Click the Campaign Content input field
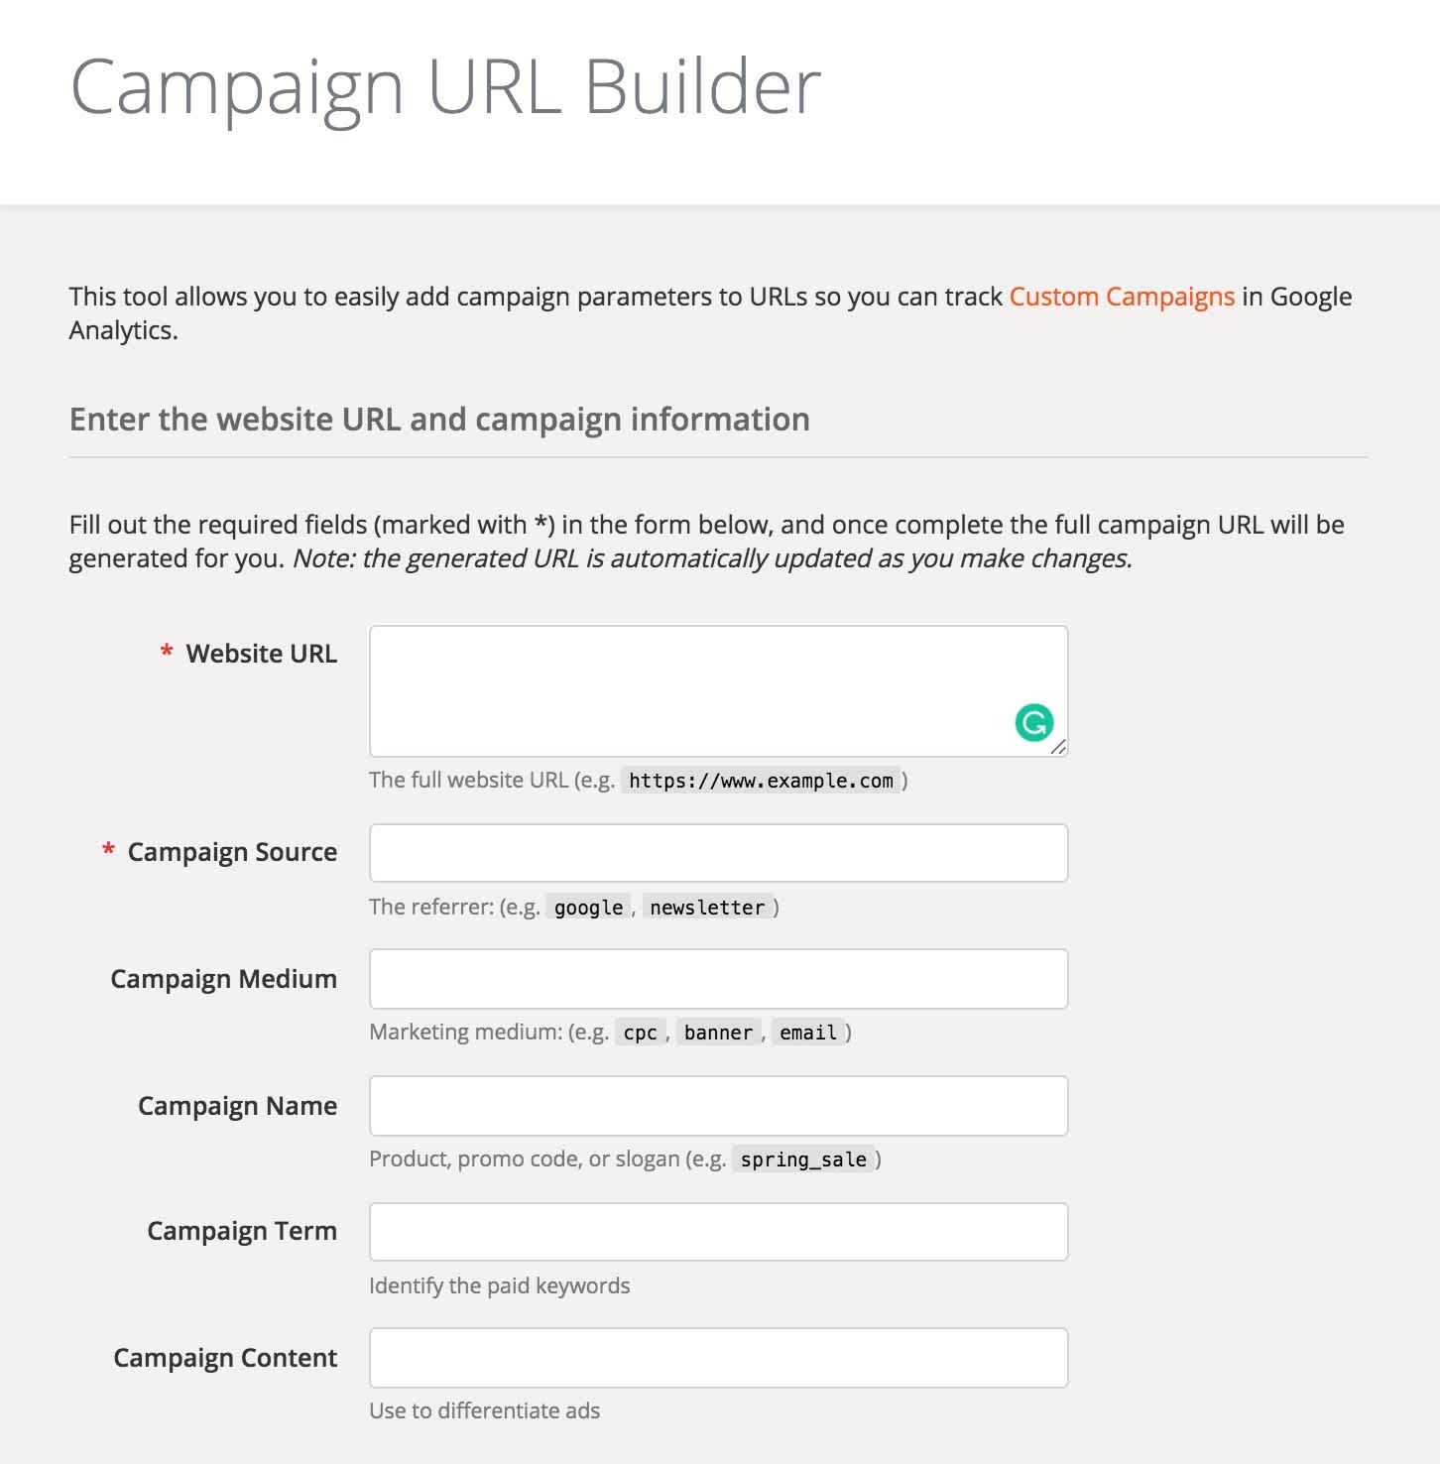The image size is (1440, 1464). [719, 1358]
